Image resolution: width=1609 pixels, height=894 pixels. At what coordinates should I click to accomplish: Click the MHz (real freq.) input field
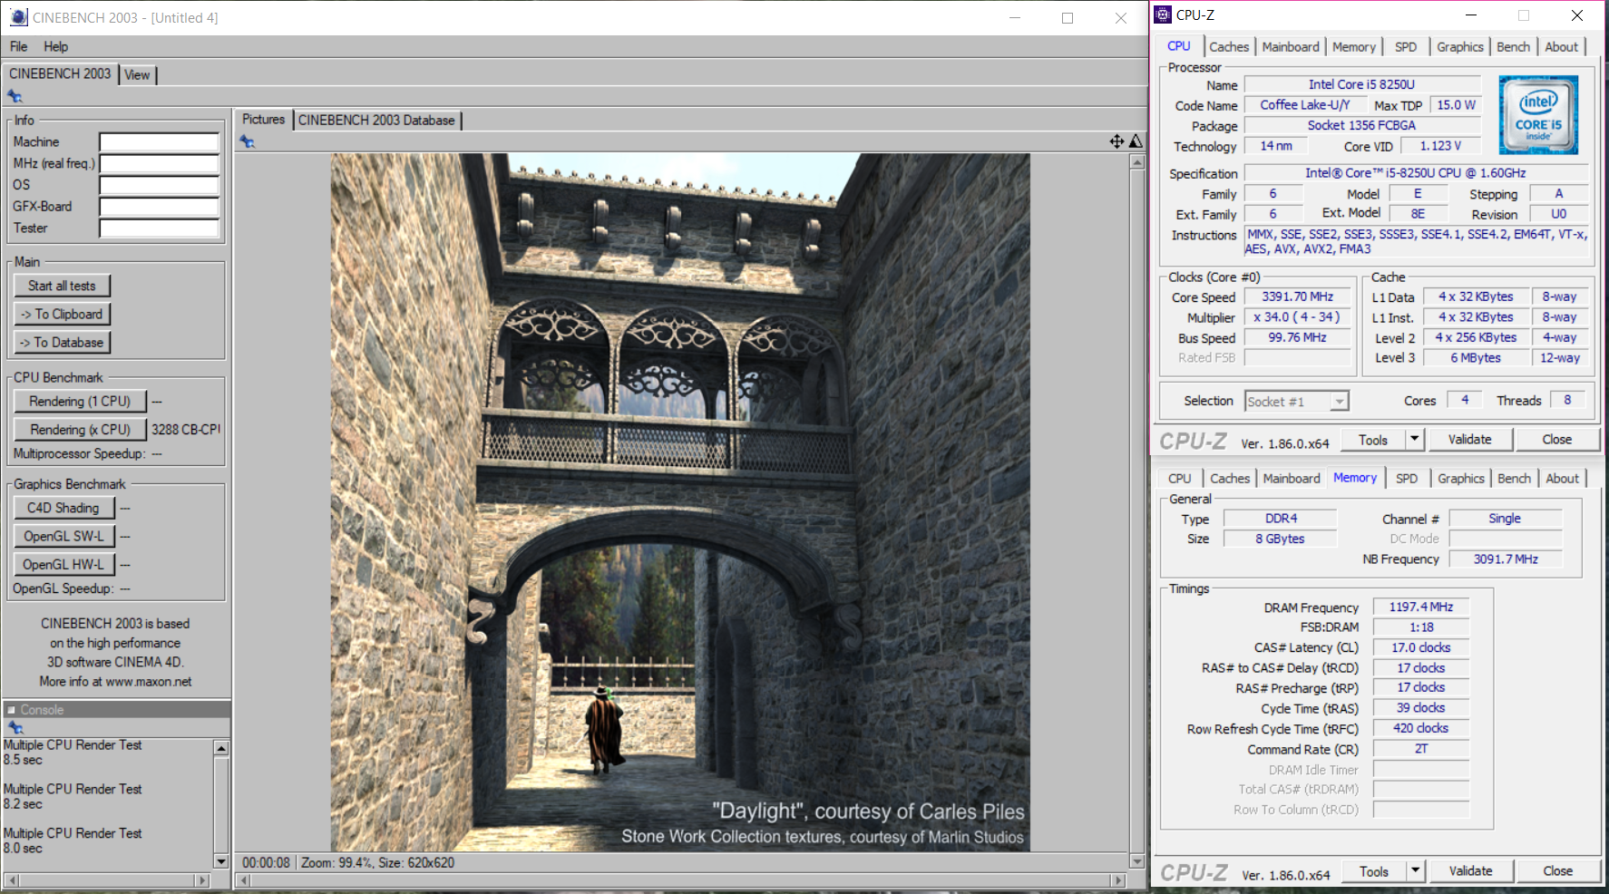pos(159,163)
